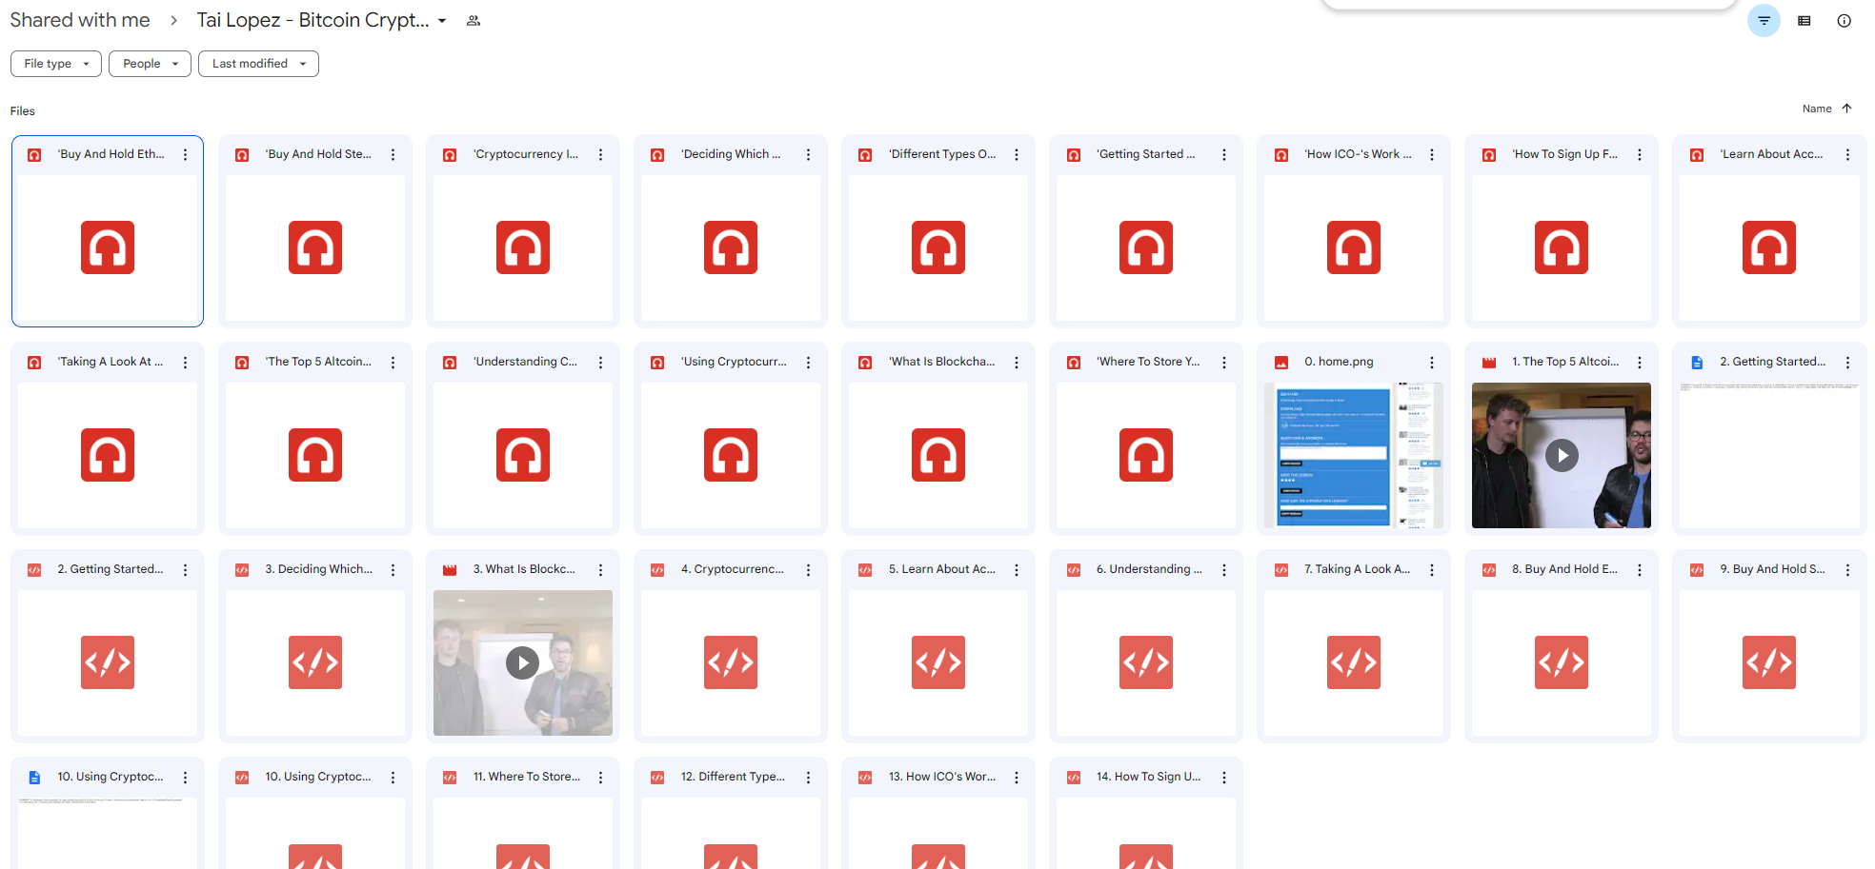Open more actions for 'Where To Store Y... file

[x=1224, y=363]
